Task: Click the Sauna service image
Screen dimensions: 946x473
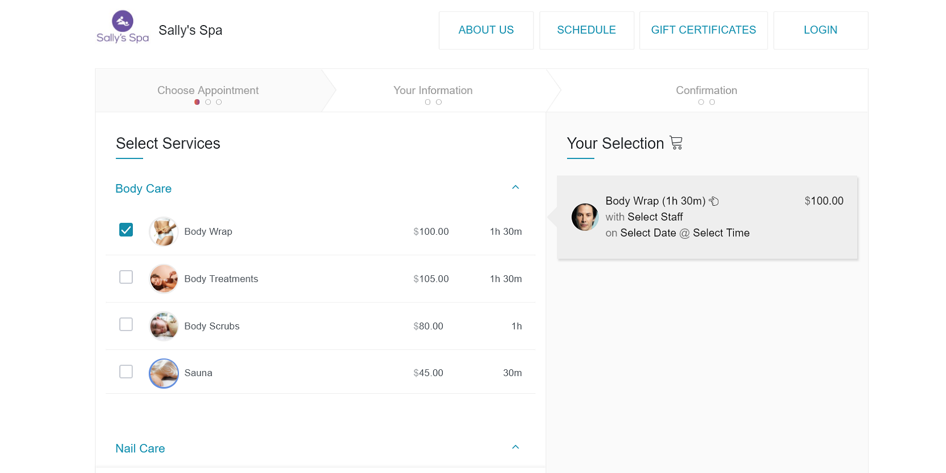Action: [x=164, y=373]
